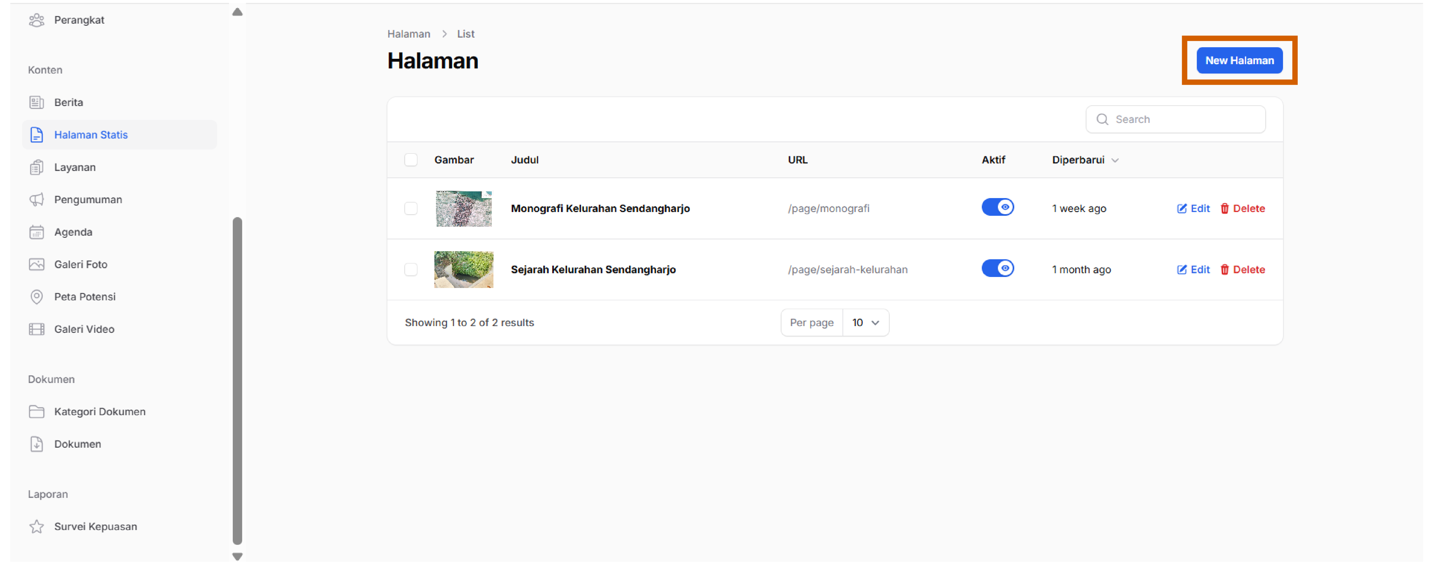This screenshot has width=1432, height=562.
Task: Select the Monografi Kelurahan Sendangharjo row checkbox
Action: [x=411, y=209]
